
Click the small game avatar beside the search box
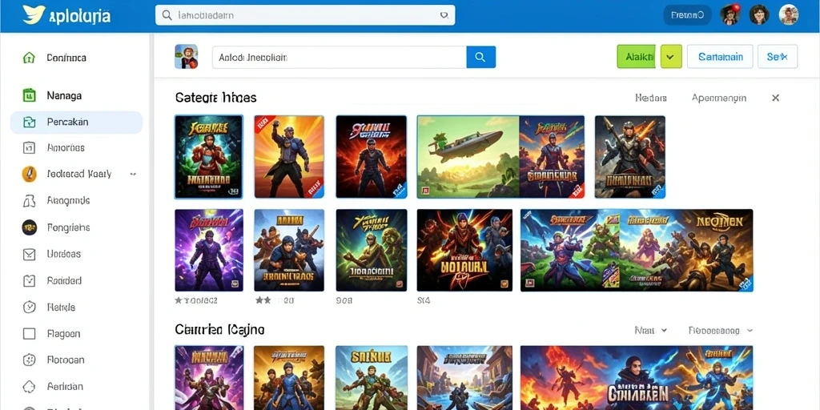point(186,57)
